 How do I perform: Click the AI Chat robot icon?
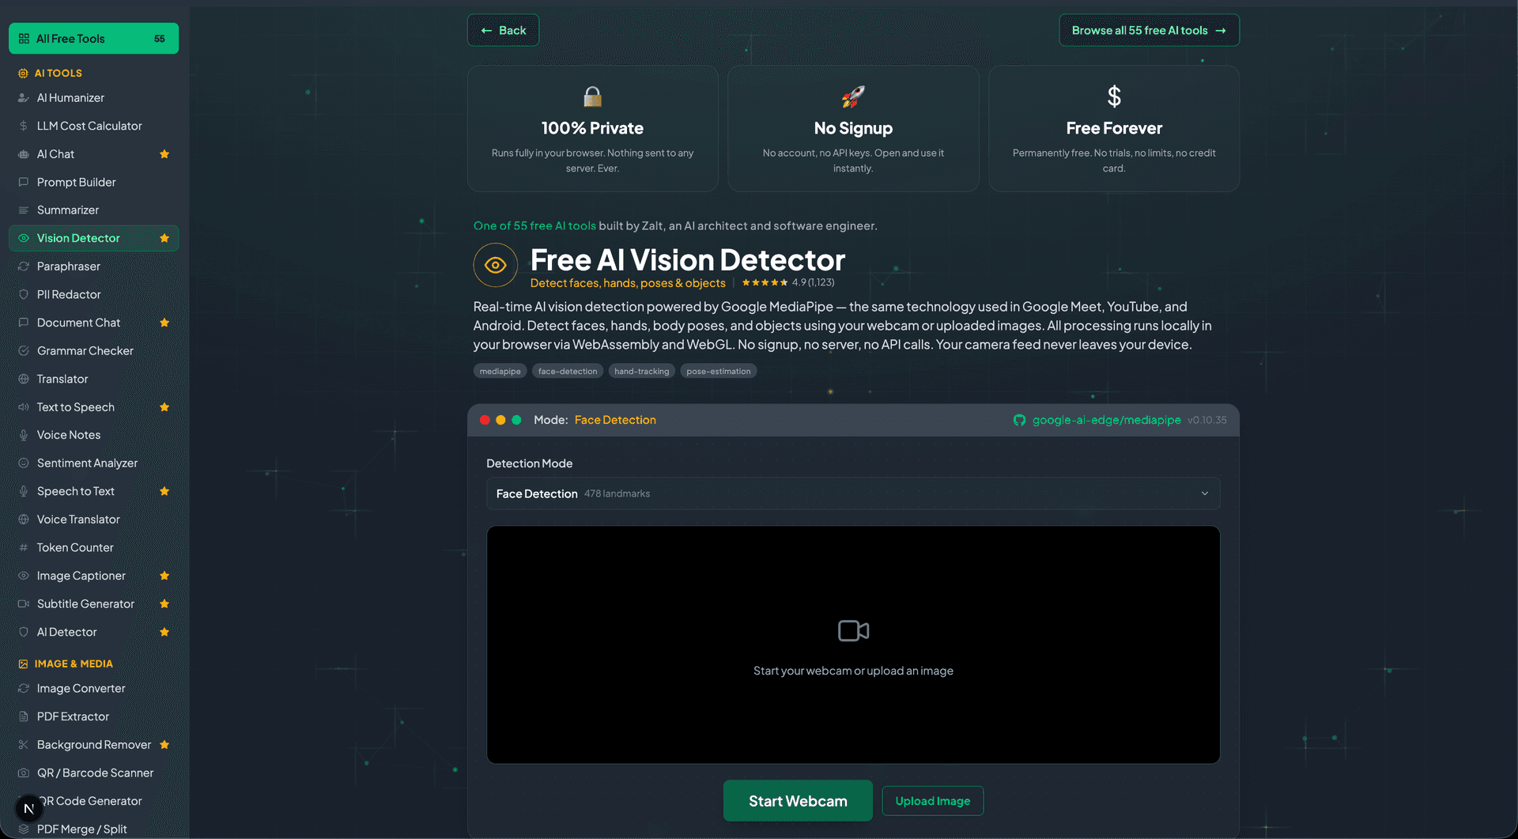click(x=24, y=154)
